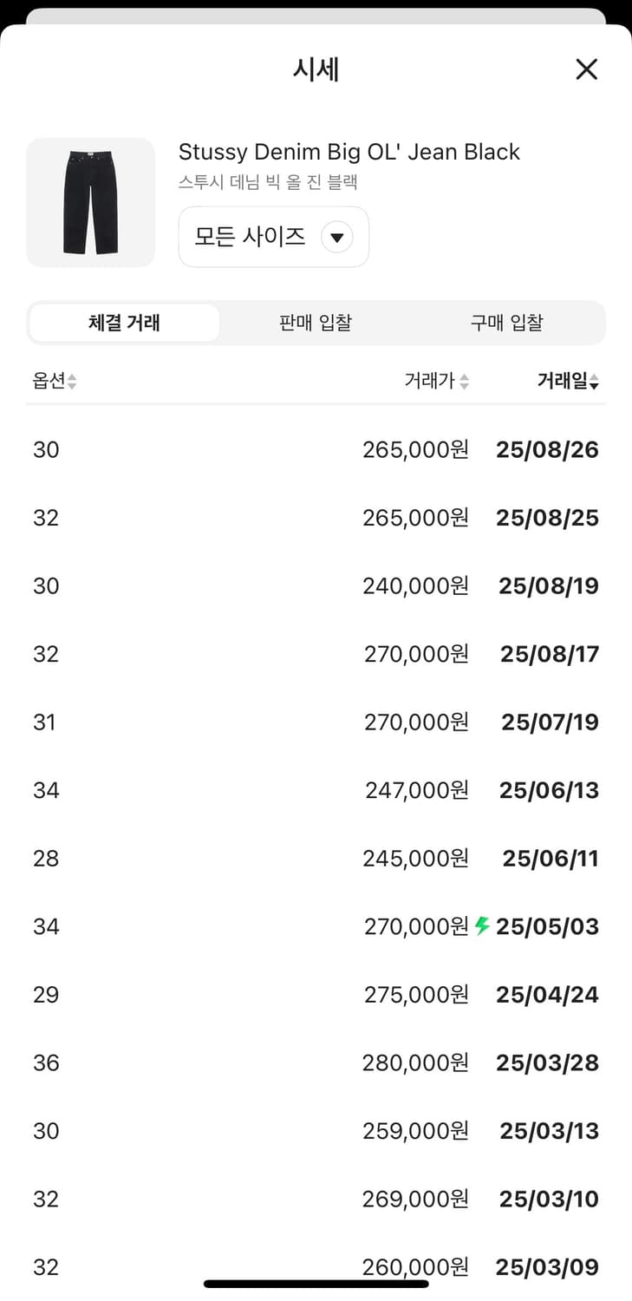The image size is (632, 1301).
Task: Select the 240,000원 transaction on 25/08/19
Action: pyautogui.click(x=316, y=585)
